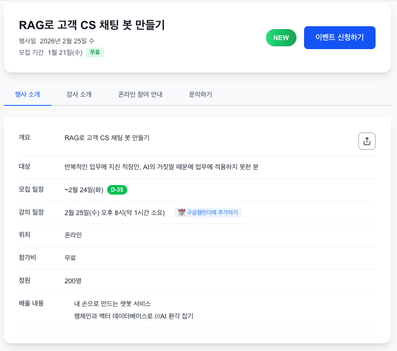The image size is (397, 351).
Task: Click the 모집 일정 date ~2월 24일(화)
Action: [x=84, y=190]
